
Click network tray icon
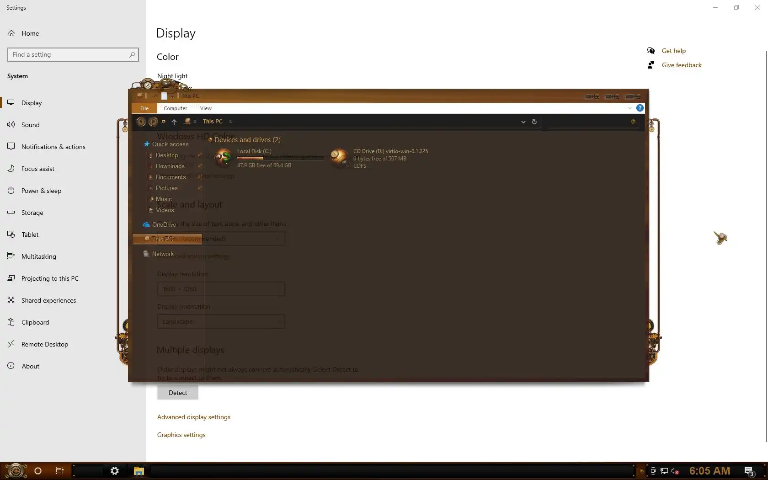(x=664, y=471)
